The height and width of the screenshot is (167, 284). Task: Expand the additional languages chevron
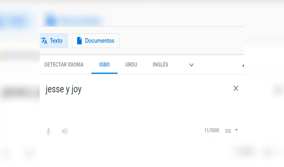click(191, 65)
